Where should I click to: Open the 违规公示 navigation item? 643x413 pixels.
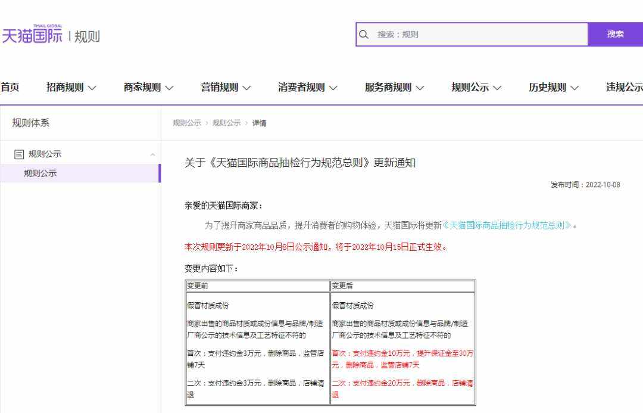(624, 87)
